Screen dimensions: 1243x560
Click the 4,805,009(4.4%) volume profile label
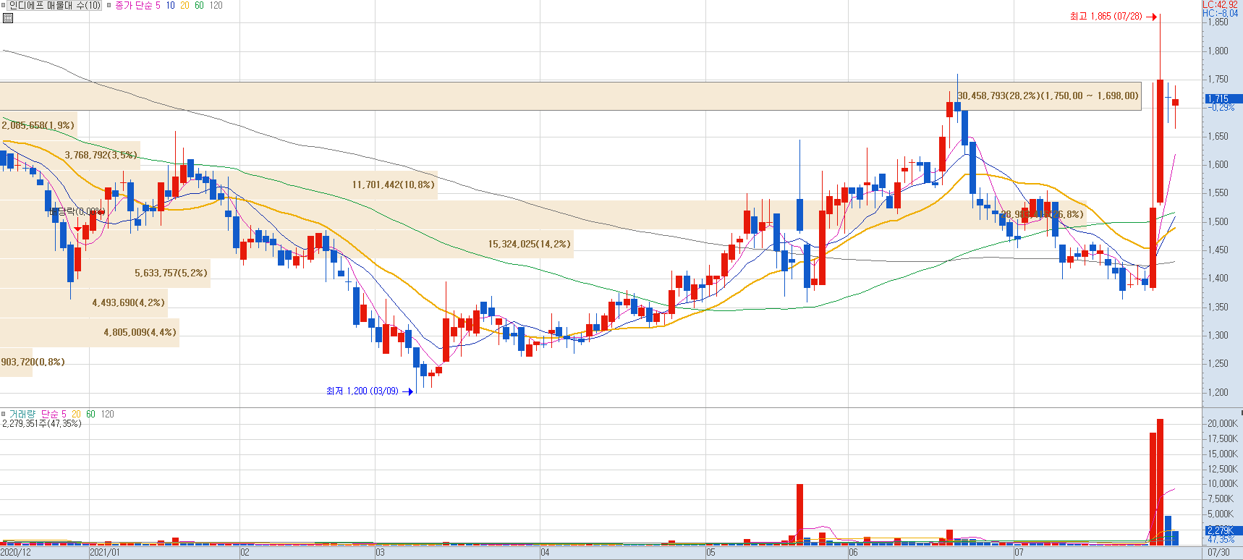(140, 332)
